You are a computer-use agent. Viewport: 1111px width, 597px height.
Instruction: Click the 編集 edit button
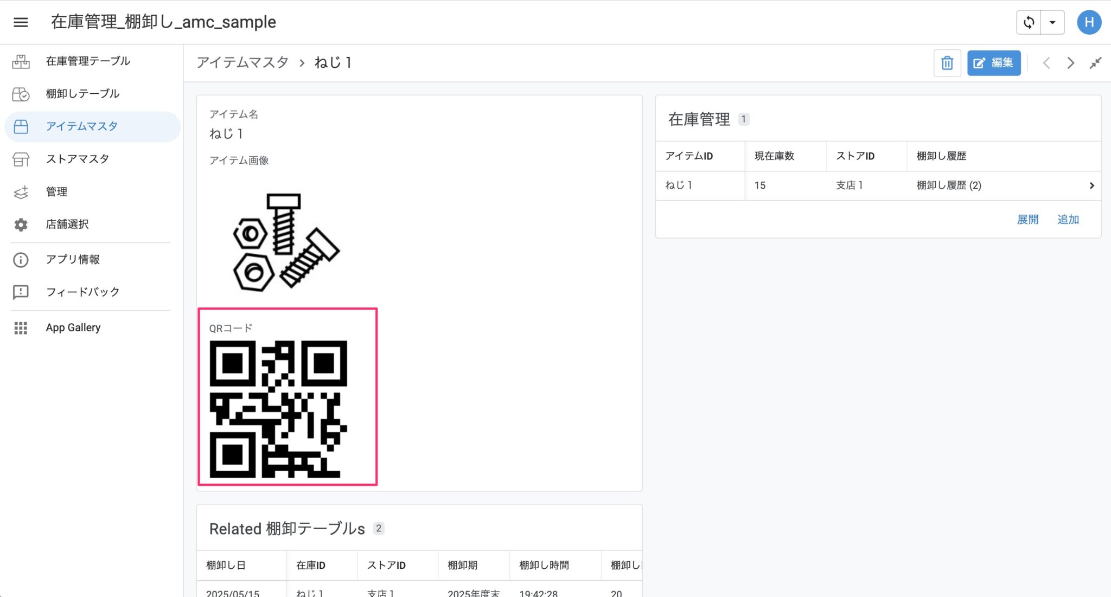[994, 63]
